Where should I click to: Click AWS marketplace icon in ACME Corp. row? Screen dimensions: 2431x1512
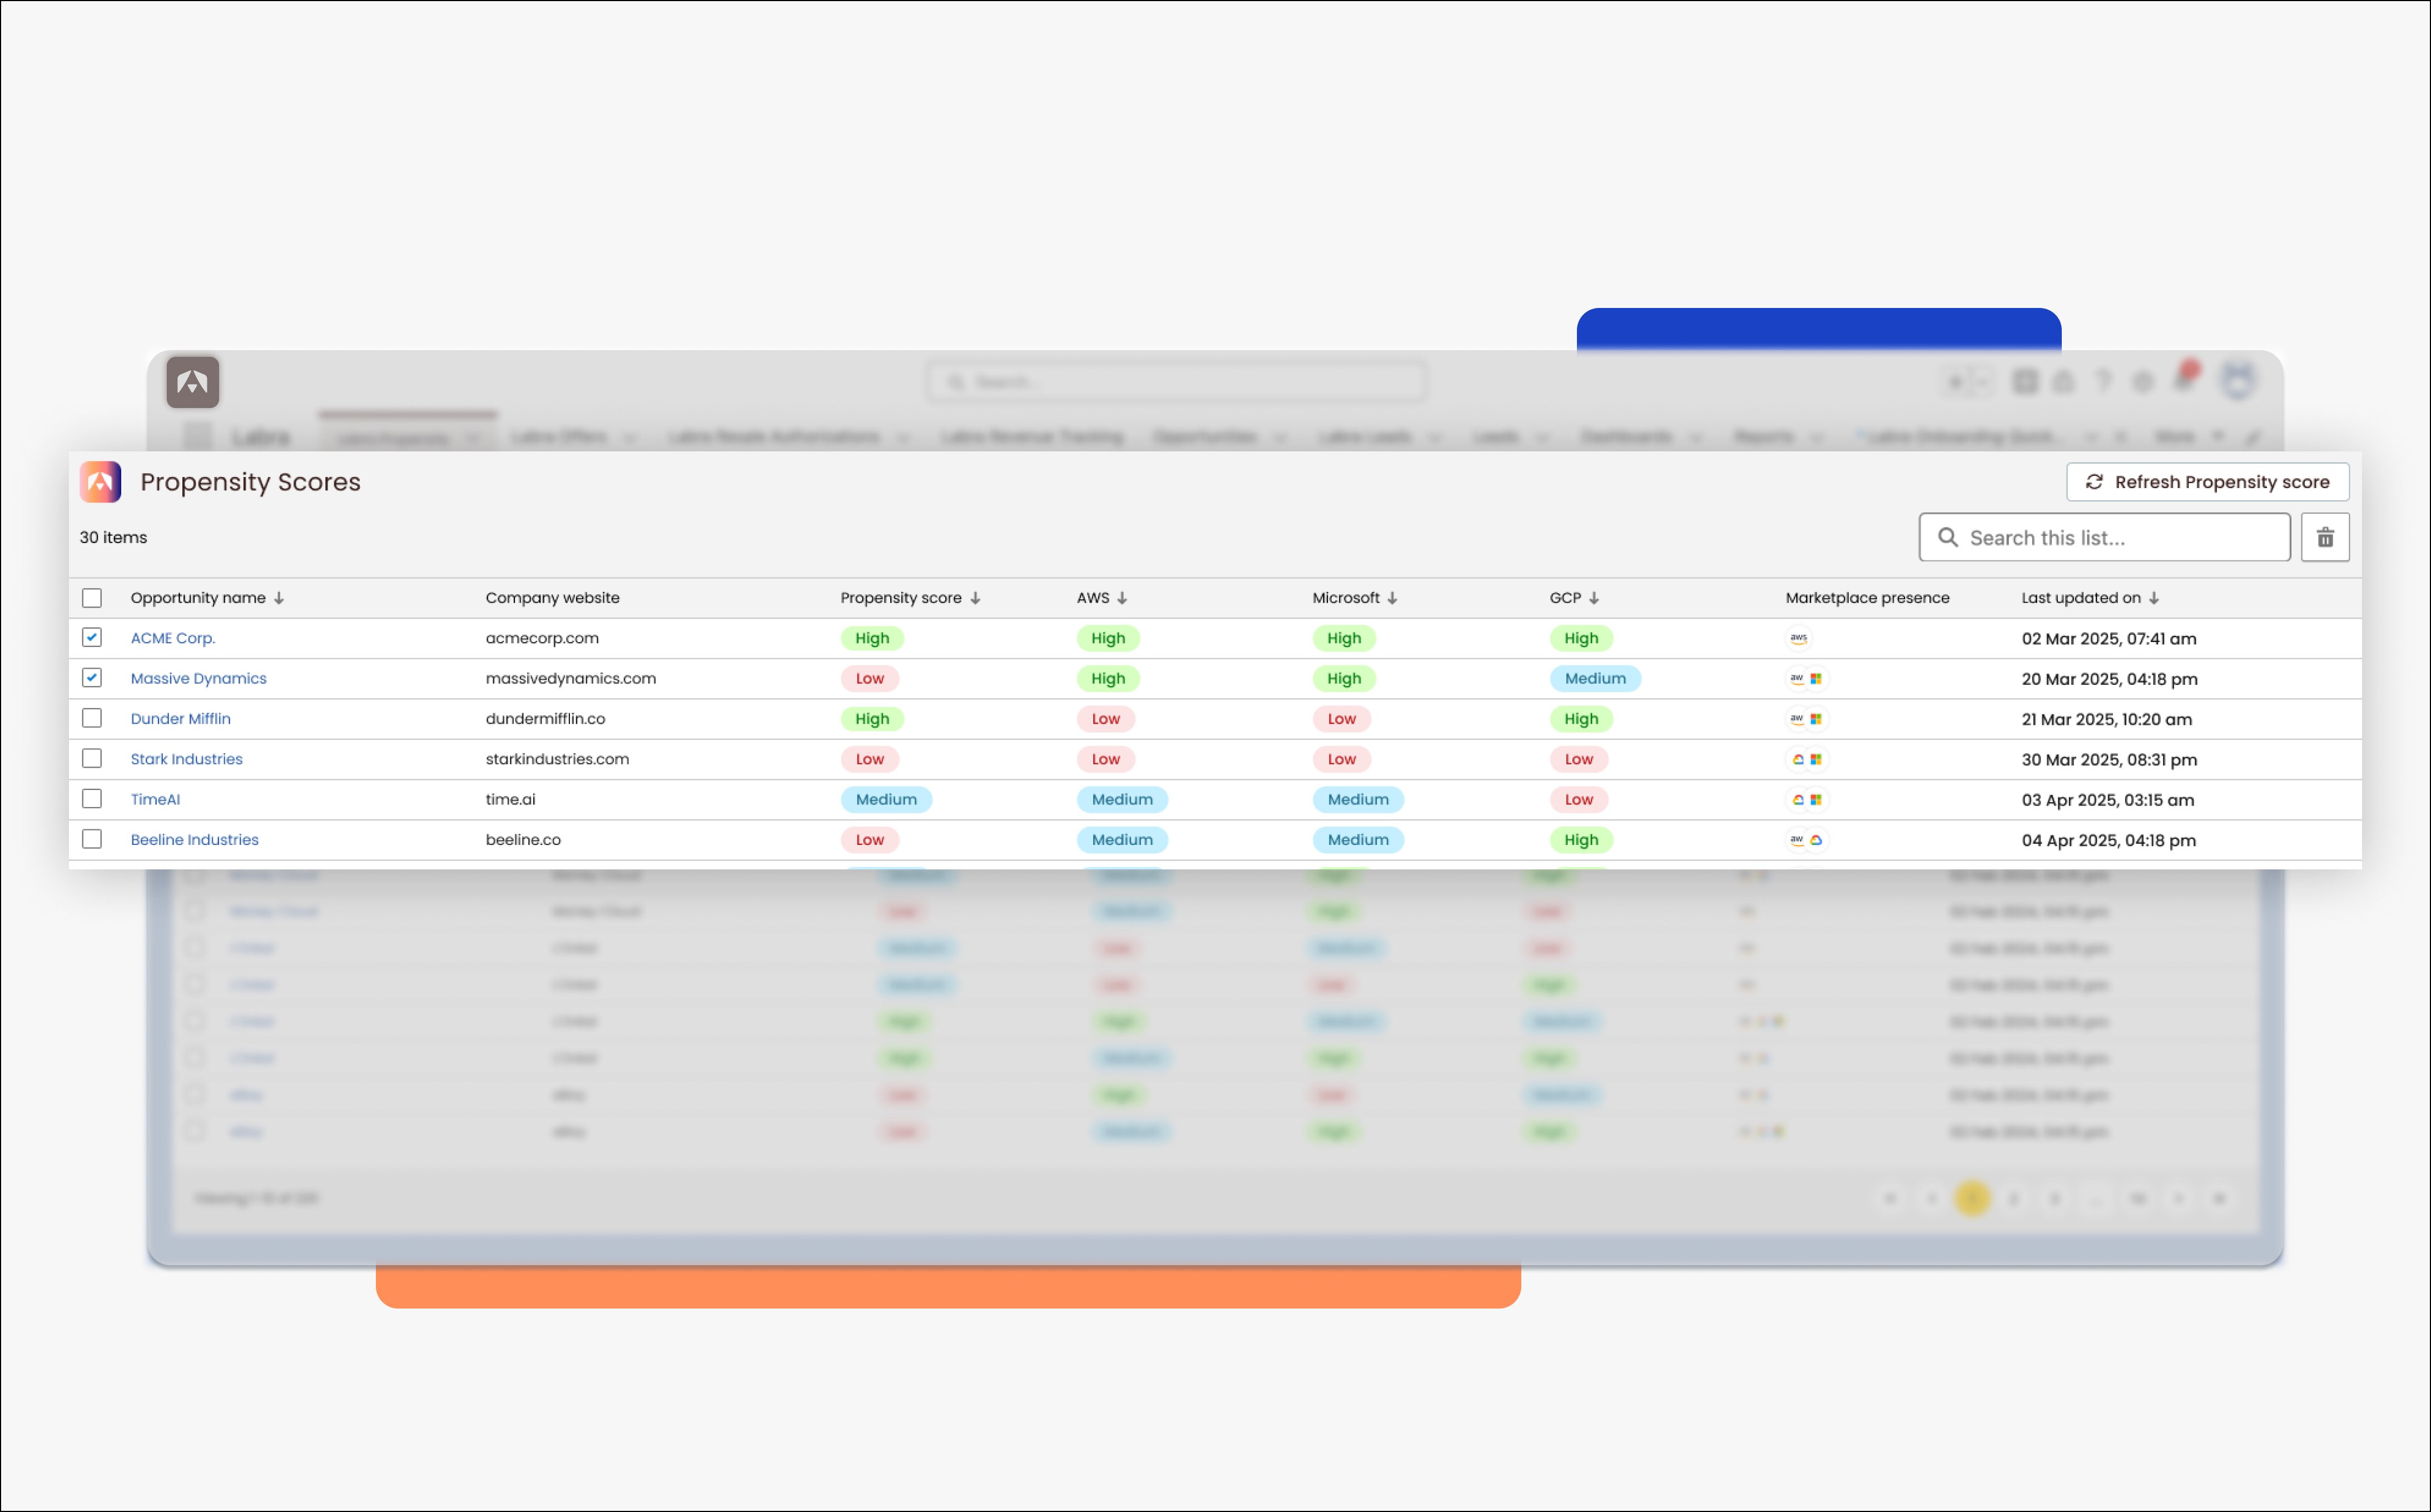click(x=1798, y=638)
